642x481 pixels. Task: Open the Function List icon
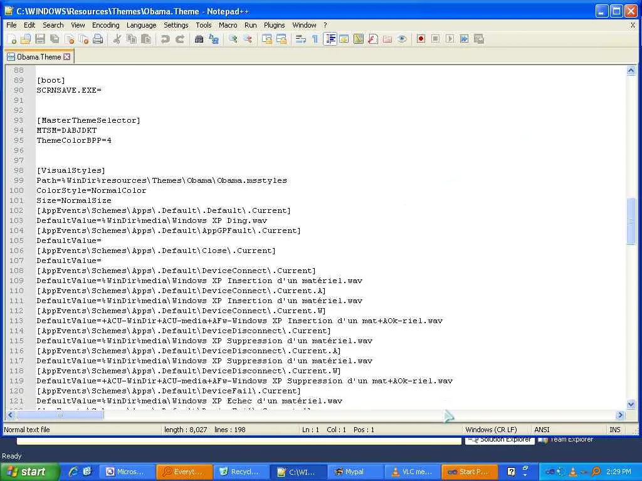coord(373,39)
